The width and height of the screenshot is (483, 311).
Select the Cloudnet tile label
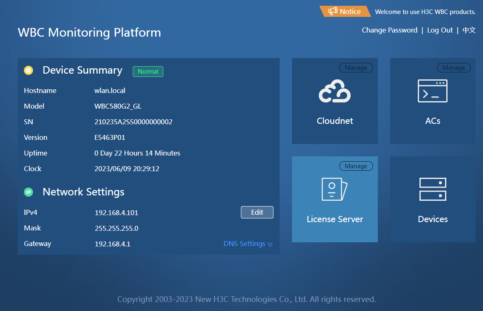(x=335, y=121)
